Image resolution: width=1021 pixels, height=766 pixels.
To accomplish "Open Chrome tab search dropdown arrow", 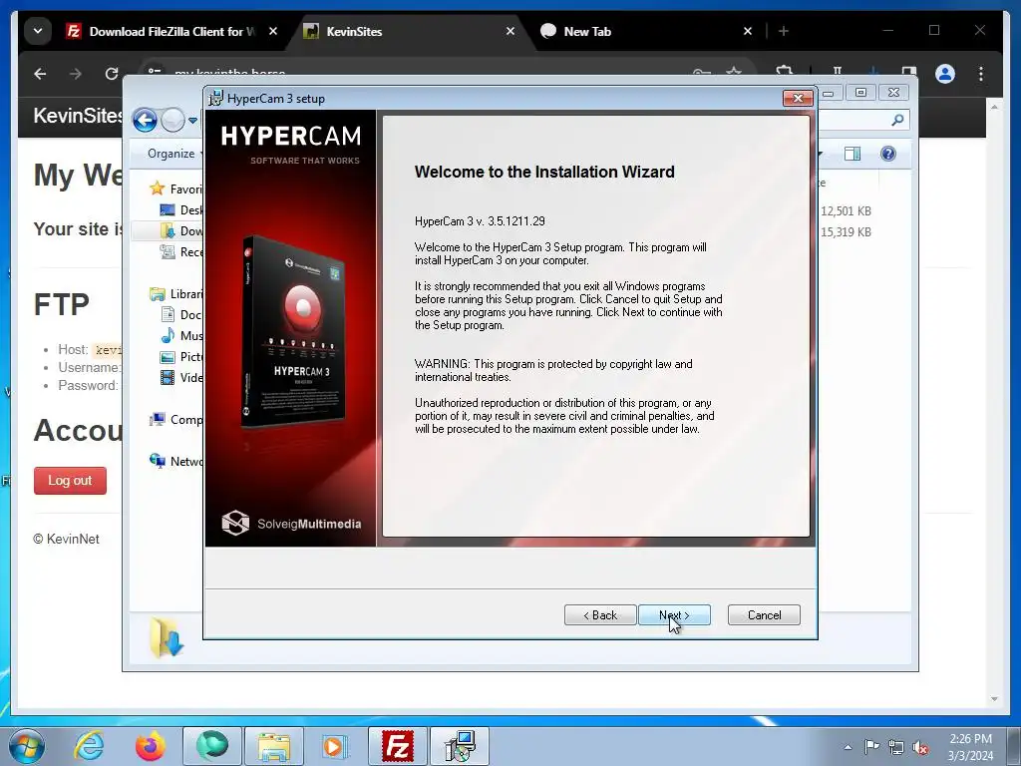I will [38, 31].
